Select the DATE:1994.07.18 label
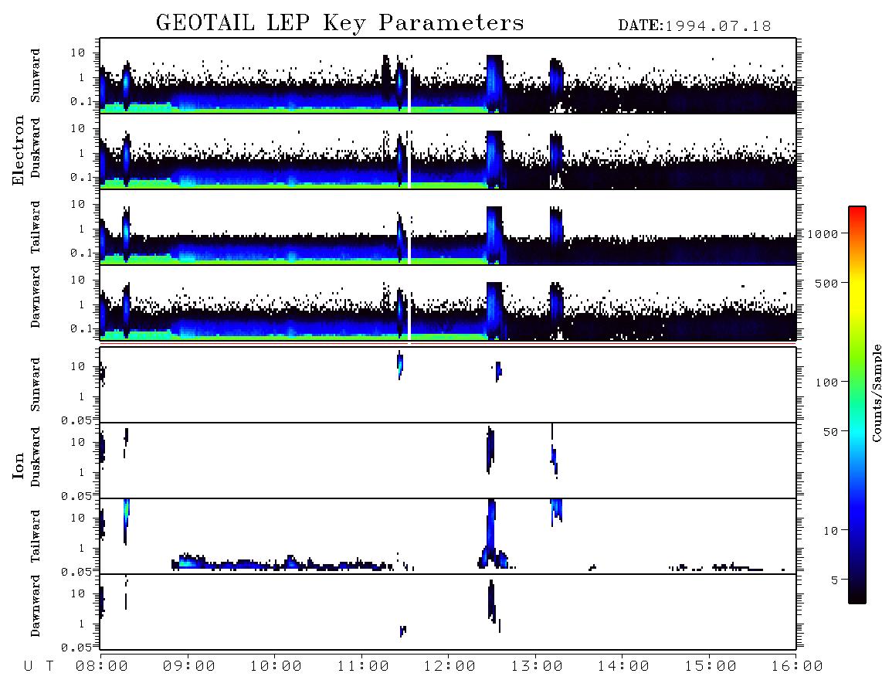The image size is (882, 680). (694, 25)
